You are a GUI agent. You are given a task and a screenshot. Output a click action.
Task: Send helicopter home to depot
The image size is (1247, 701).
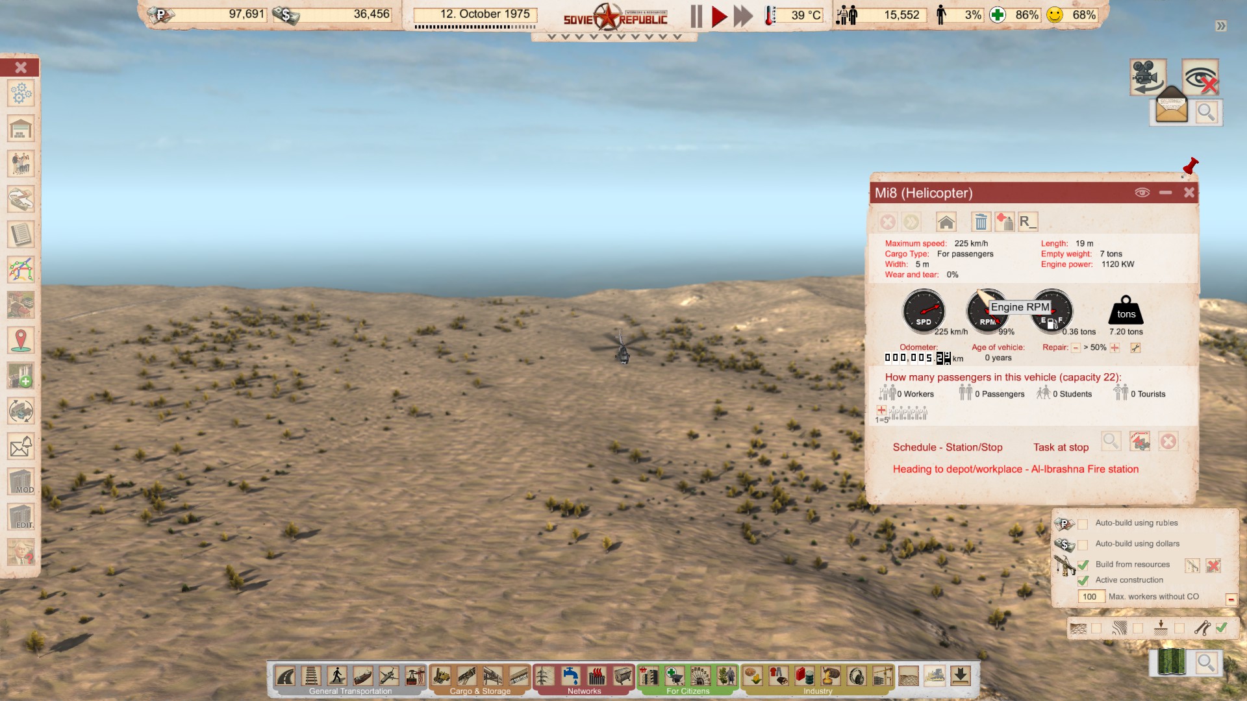[946, 223]
